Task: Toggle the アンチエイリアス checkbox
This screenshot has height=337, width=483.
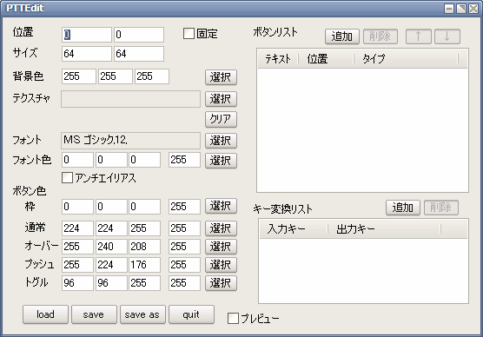Action: tap(67, 178)
